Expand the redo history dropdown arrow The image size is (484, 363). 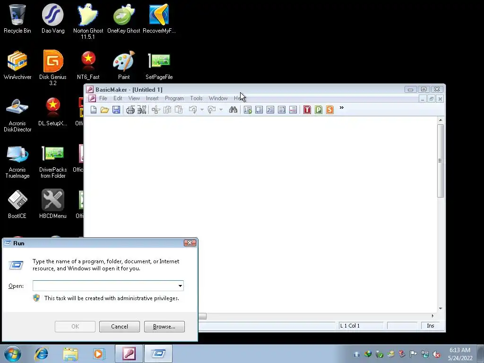(221, 110)
